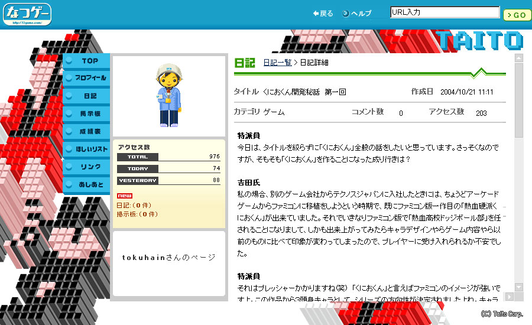The image size is (532, 325).
Task: Click the horizontal scroll right arrow
Action: 510,297
